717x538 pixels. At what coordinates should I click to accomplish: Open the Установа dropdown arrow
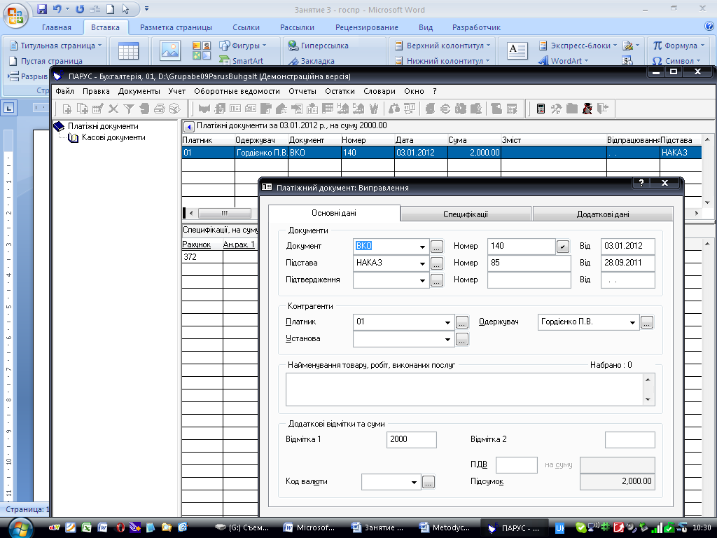[447, 340]
